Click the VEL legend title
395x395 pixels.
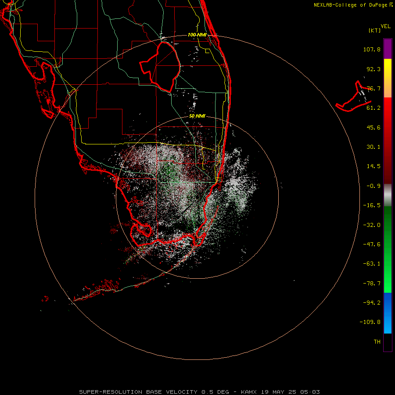click(385, 26)
